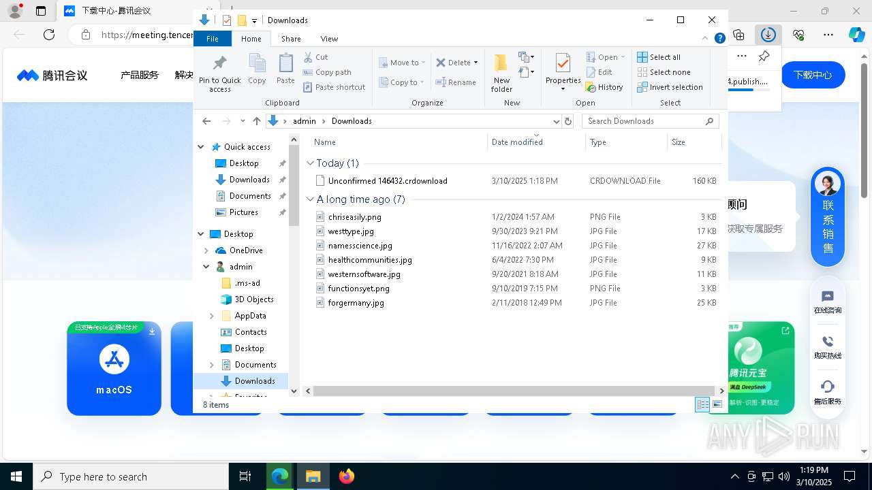This screenshot has width=872, height=490.
Task: Open the Open button dropdown
Action: pos(623,57)
